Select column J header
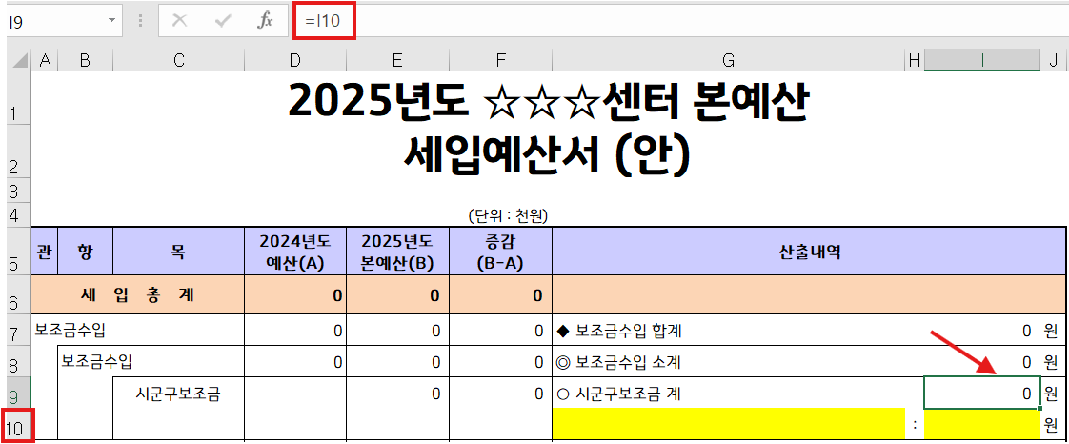Image resolution: width=1069 pixels, height=444 pixels. coord(1054,61)
